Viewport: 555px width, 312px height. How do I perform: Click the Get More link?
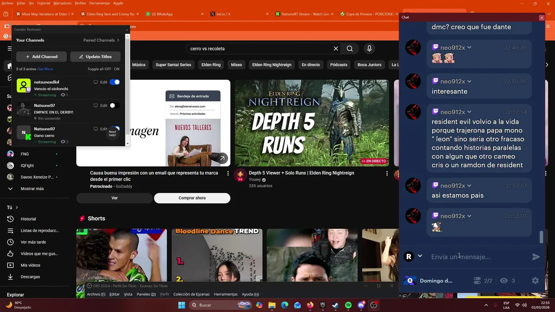point(45,69)
